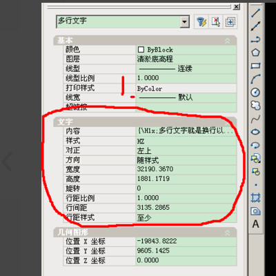Viewport: 276px width, 276px height.
Task: Click the 样式 value HZ
Action: 186,141
